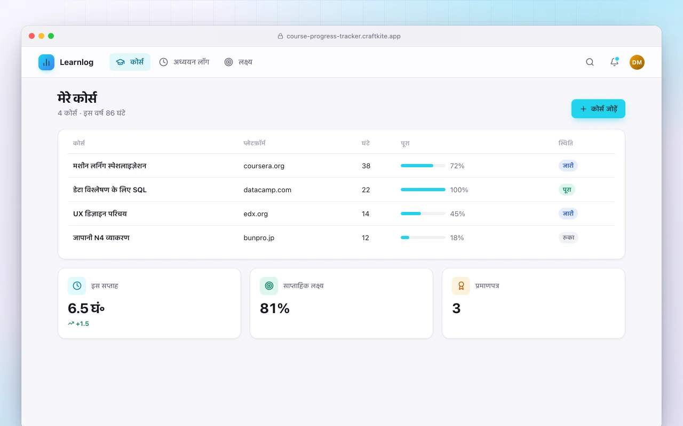Click the 72% progress bar
Image resolution: width=683 pixels, height=426 pixels.
point(423,166)
